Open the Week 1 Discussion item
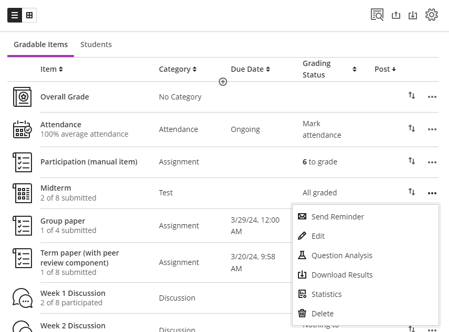Viewport: 449px width, 332px height. coord(73,293)
